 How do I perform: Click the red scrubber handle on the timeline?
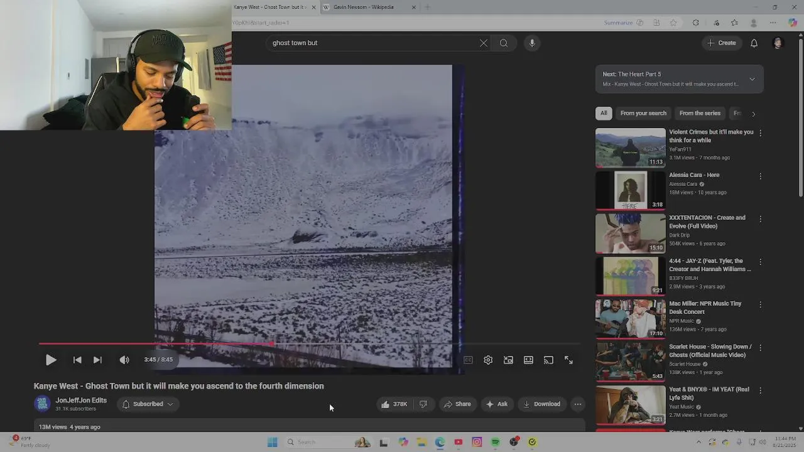(x=271, y=343)
